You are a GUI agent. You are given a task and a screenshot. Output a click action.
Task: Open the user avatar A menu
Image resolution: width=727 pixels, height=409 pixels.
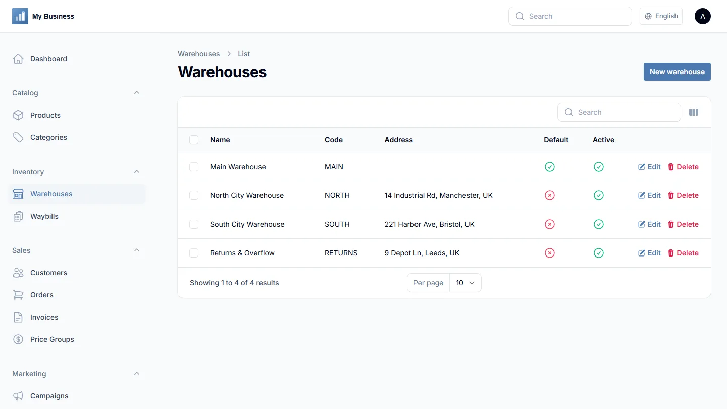pos(703,16)
